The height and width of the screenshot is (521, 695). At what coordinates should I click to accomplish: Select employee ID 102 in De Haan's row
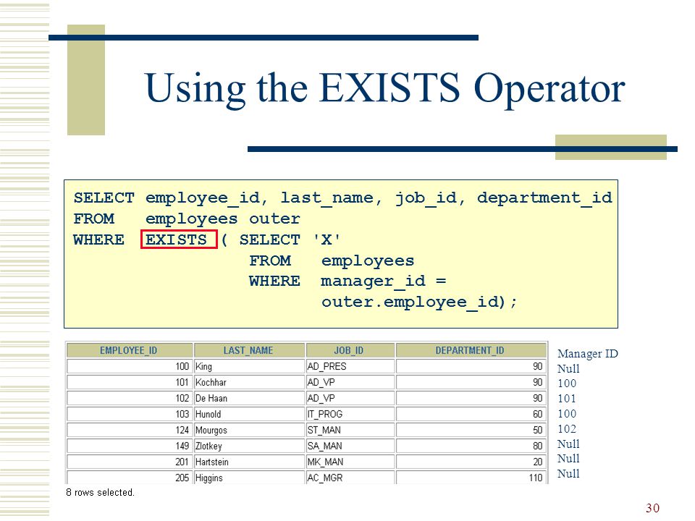(129, 398)
